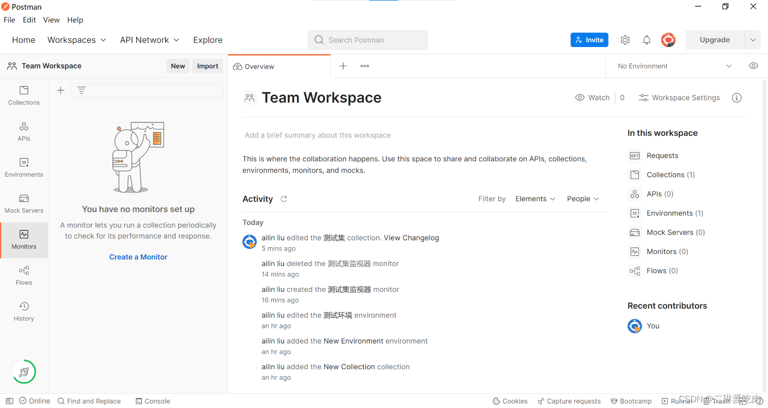The image size is (768, 408).
Task: Open the Flows sidebar panel
Action: (24, 276)
